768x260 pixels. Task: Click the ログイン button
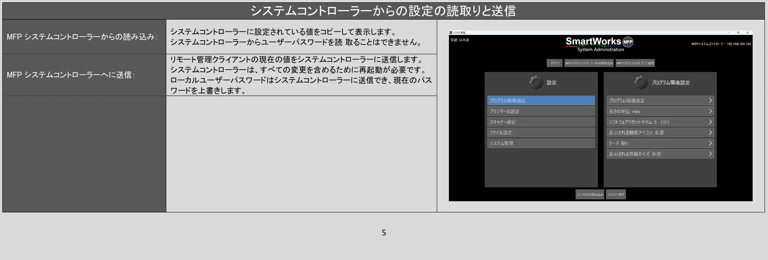click(555, 63)
